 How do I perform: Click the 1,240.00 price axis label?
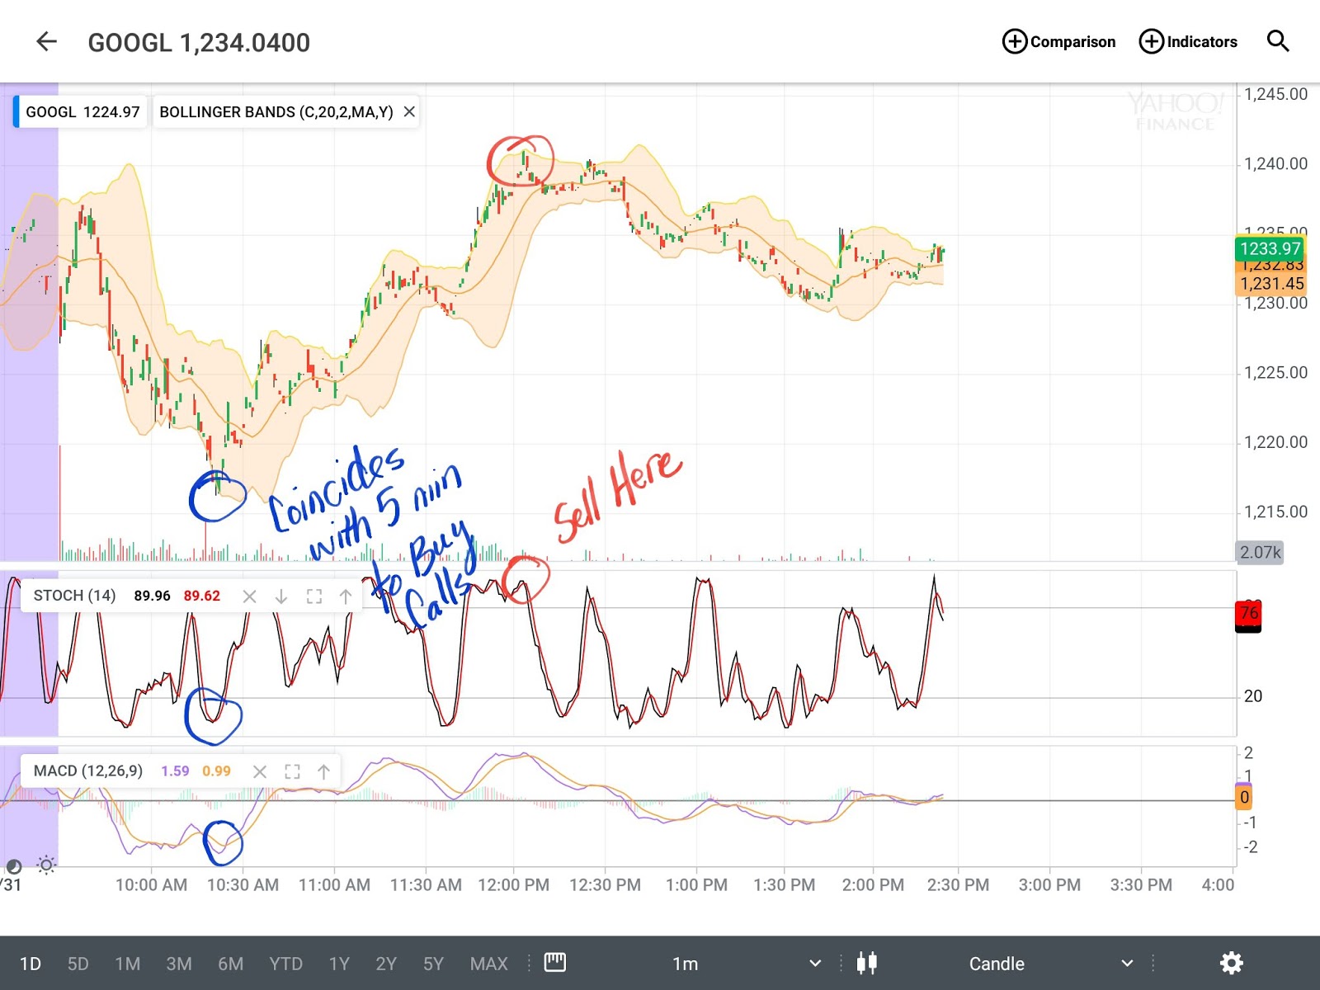tap(1275, 164)
